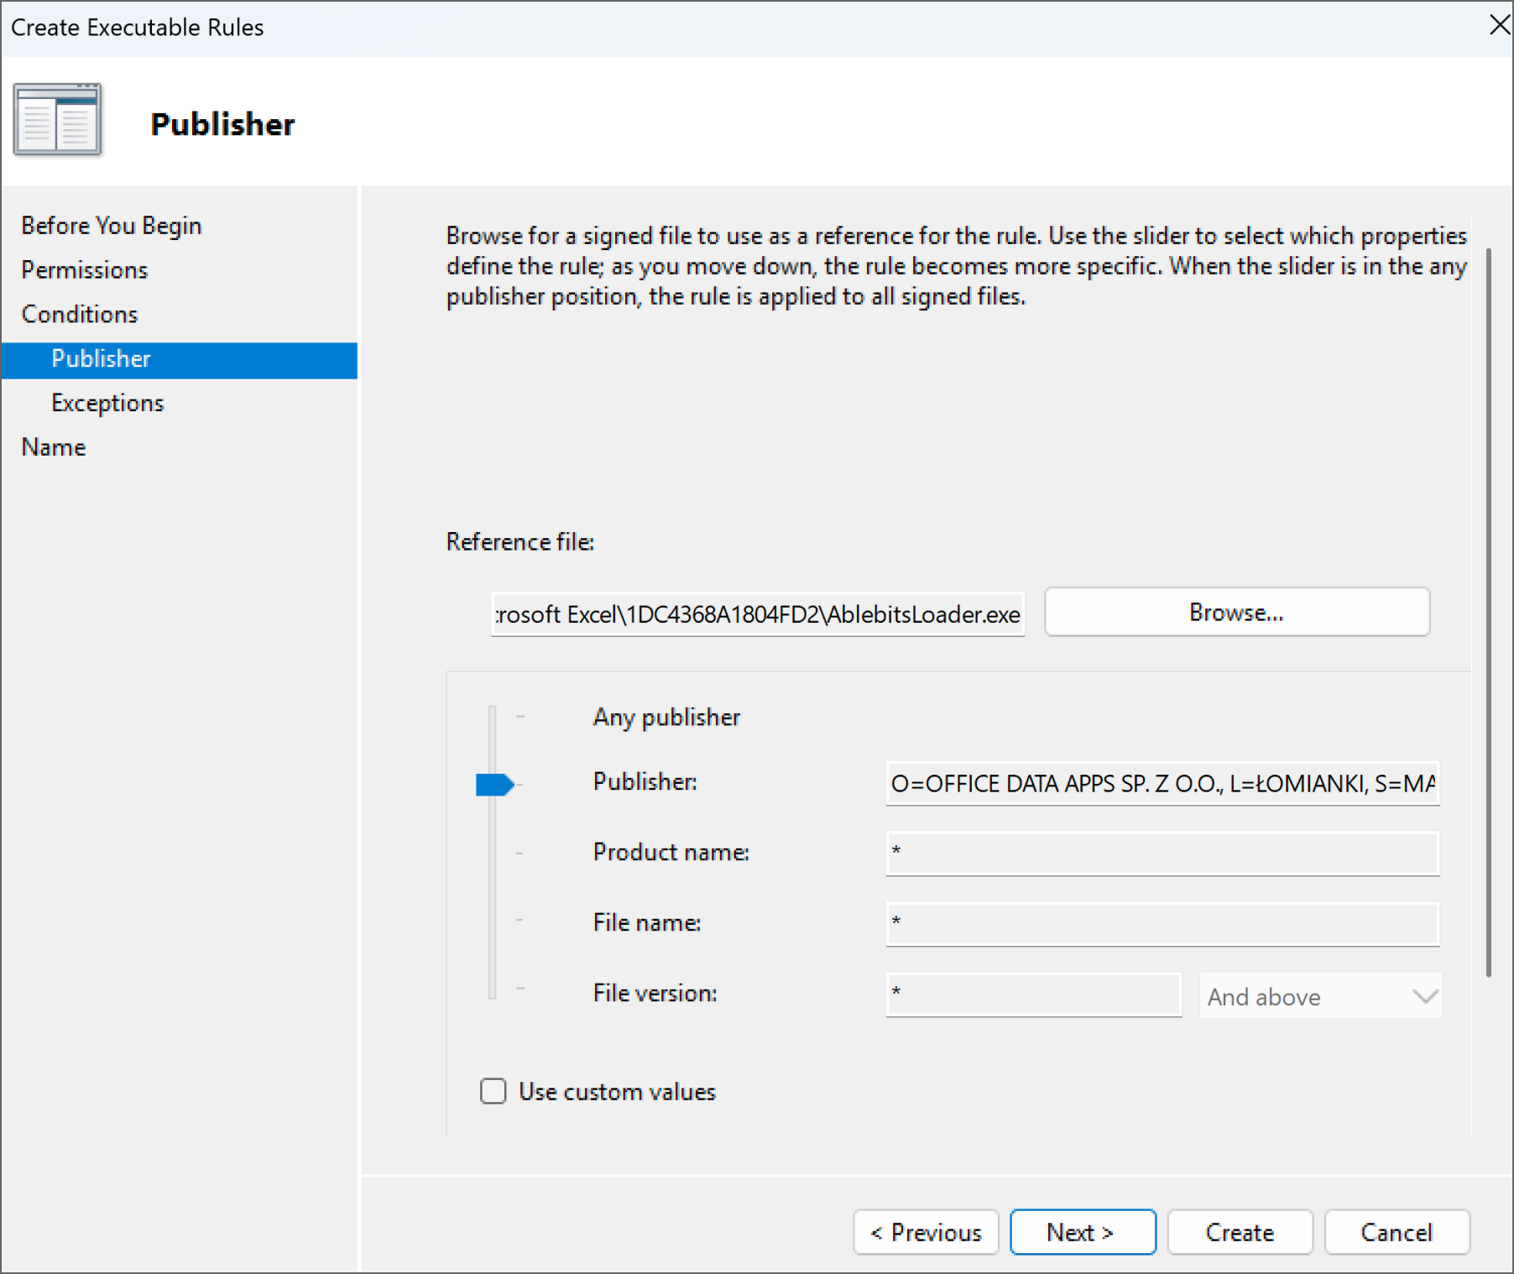Jump to the Exceptions step
This screenshot has width=1514, height=1274.
pyautogui.click(x=107, y=403)
